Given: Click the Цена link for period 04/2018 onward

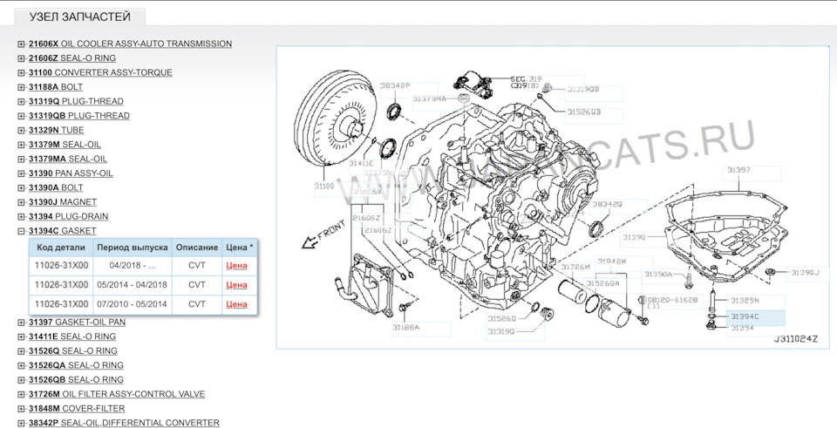Looking at the screenshot, I should click(236, 266).
